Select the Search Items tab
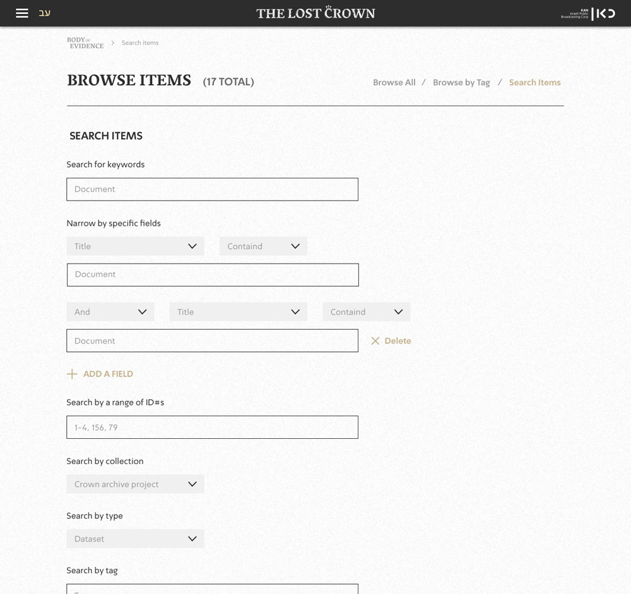 click(x=534, y=83)
